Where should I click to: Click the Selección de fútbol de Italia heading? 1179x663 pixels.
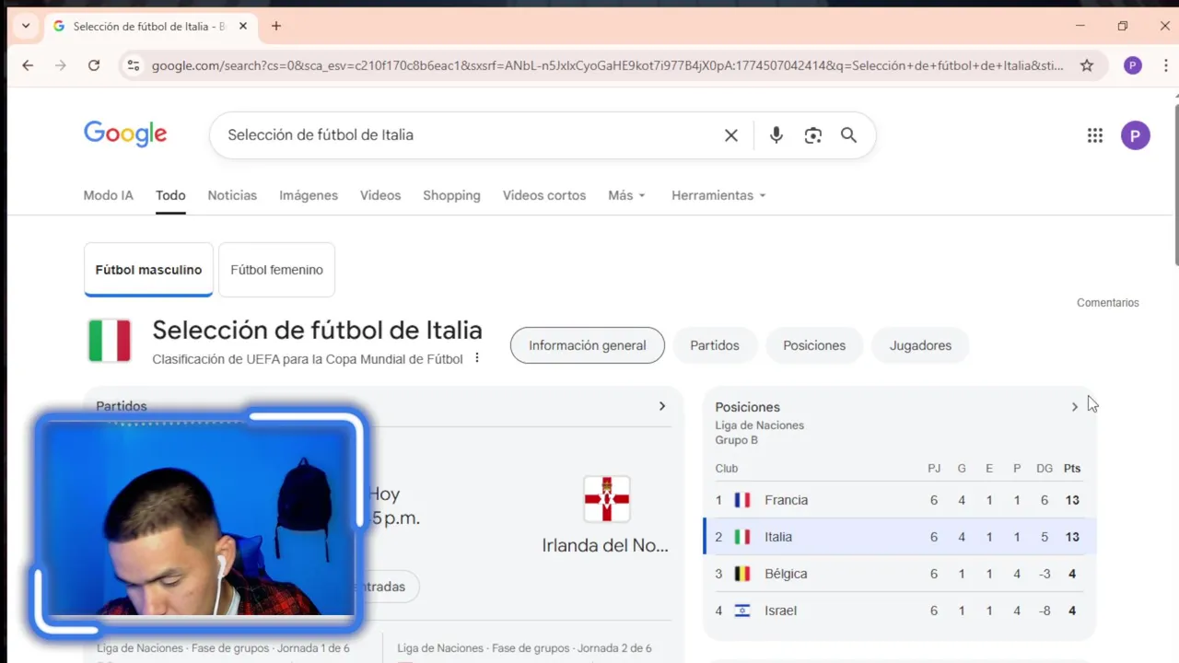(317, 330)
